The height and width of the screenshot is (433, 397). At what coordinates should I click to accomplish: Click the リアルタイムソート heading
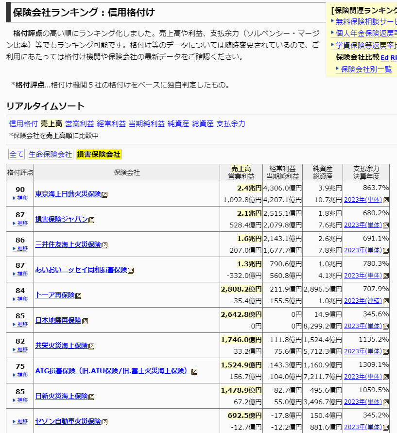click(45, 106)
